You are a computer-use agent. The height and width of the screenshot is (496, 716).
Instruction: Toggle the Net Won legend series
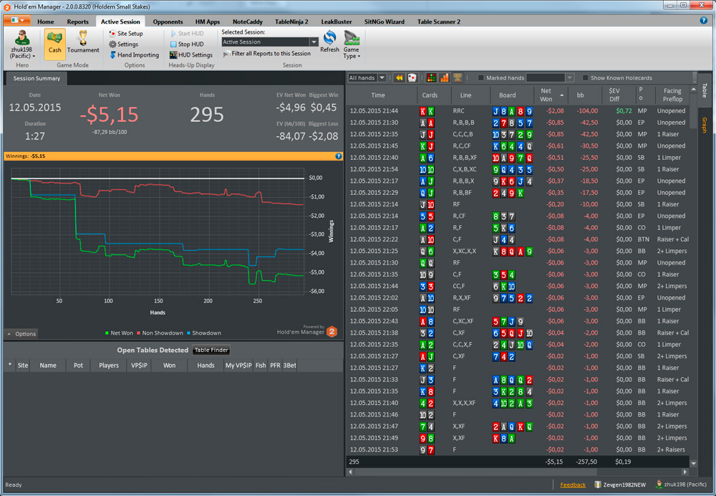coord(119,333)
